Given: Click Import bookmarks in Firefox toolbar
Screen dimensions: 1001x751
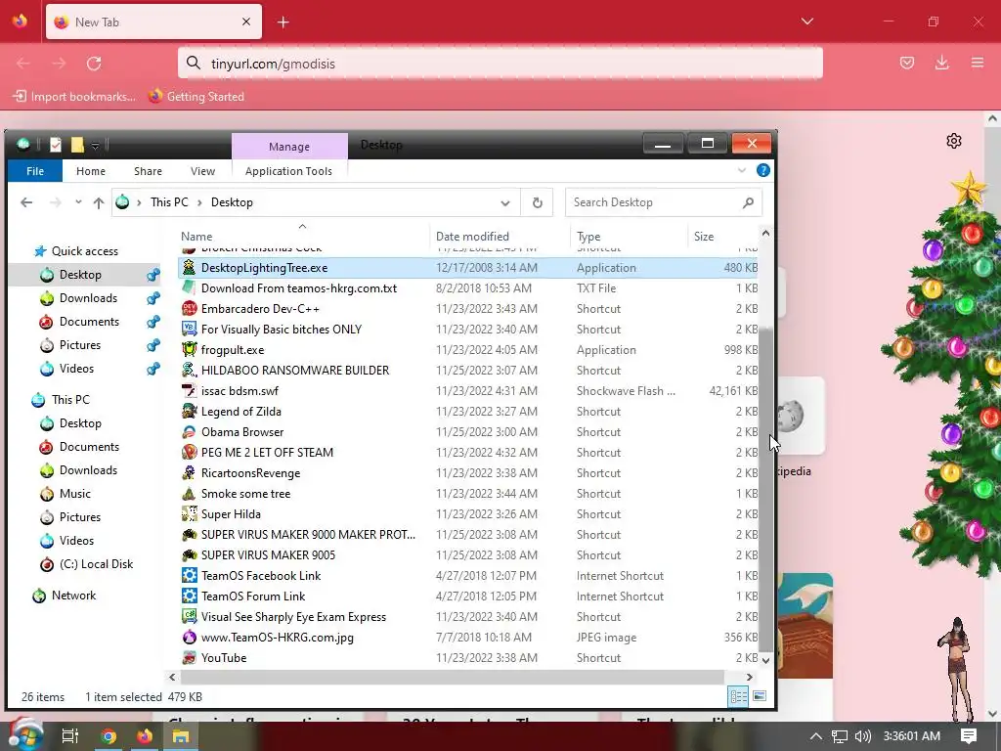Looking at the screenshot, I should (74, 97).
